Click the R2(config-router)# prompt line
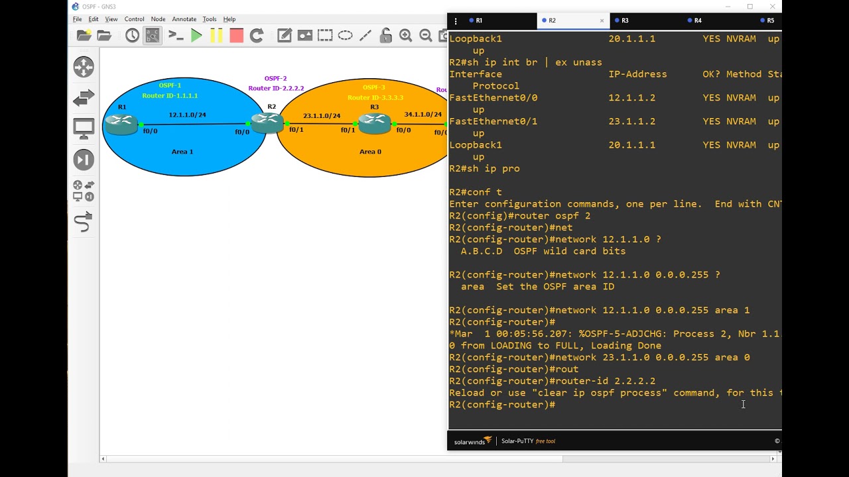849x477 pixels. pos(502,405)
